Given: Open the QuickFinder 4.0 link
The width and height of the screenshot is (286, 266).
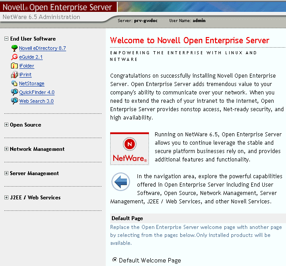Looking at the screenshot, I should coord(37,92).
